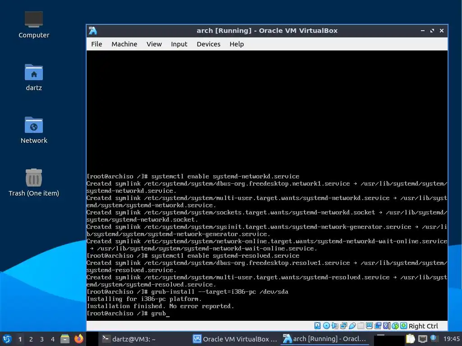
Task: Open the File menu
Action: pos(97,44)
